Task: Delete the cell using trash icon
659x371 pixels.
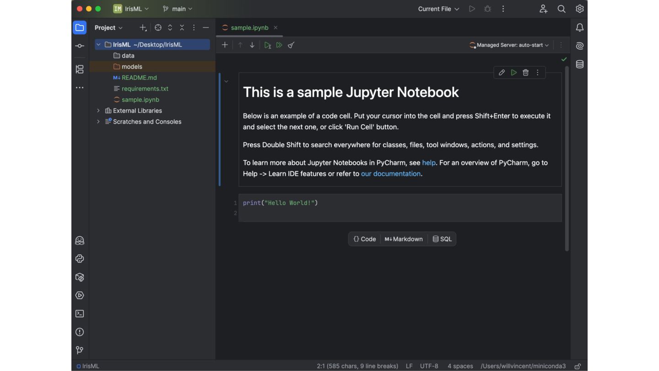Action: point(525,72)
